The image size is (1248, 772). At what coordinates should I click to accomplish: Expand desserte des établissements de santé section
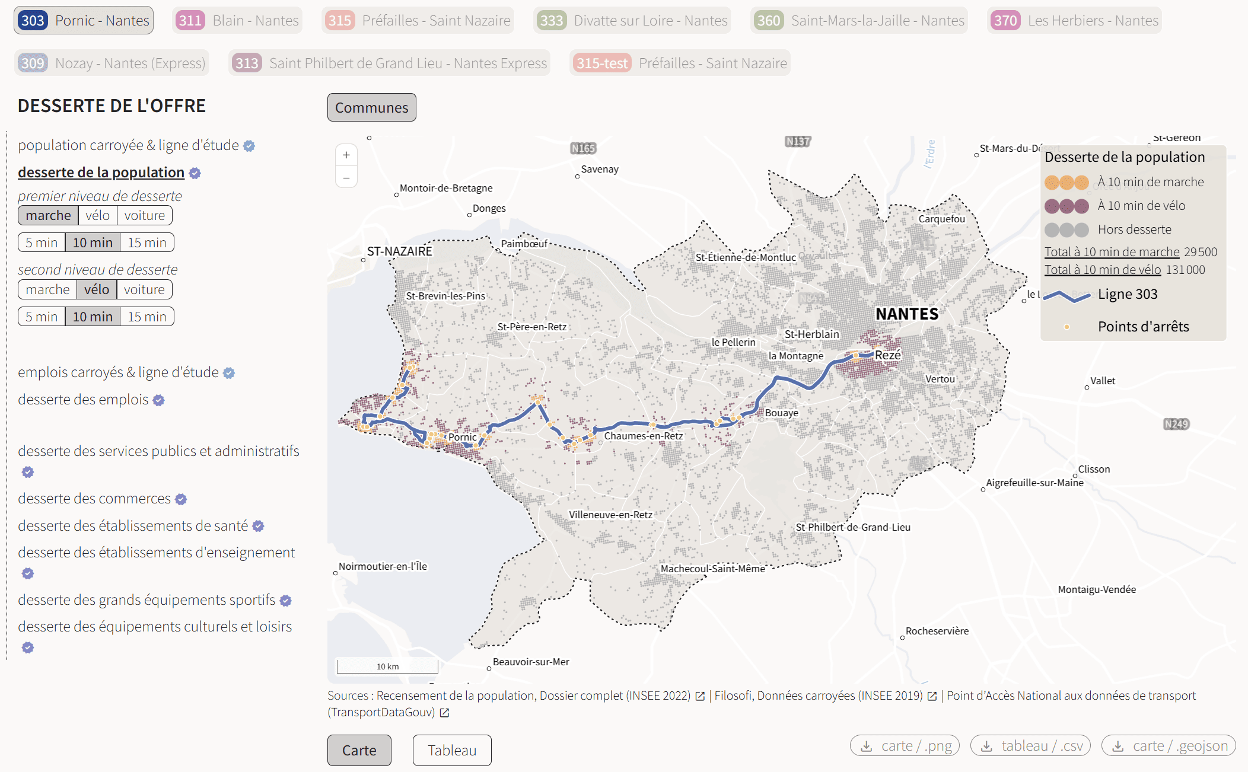(x=133, y=526)
